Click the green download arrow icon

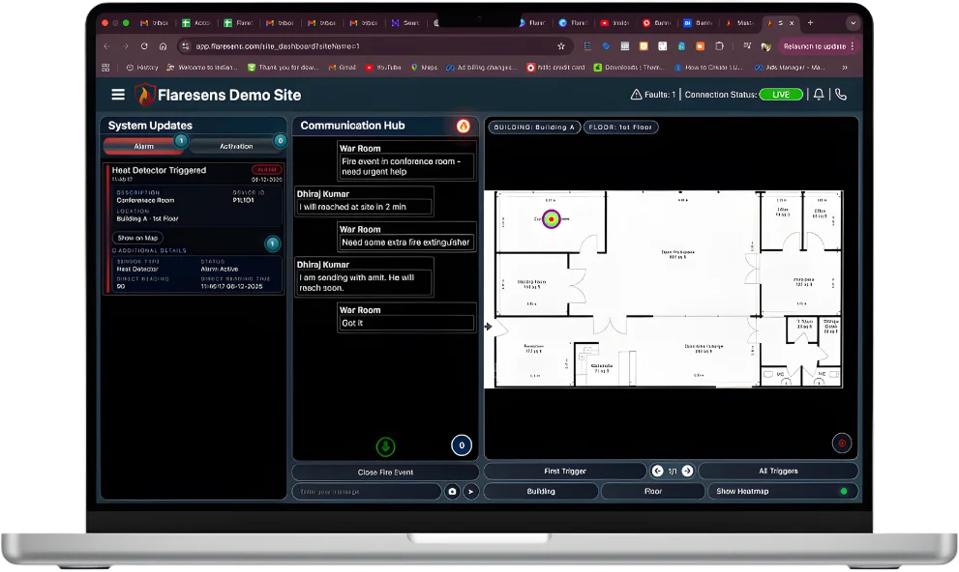pos(385,446)
